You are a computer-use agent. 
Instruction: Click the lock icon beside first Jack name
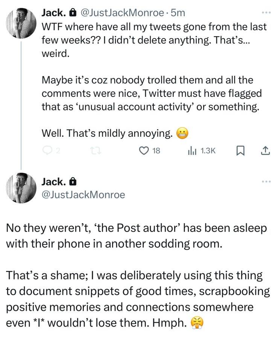pyautogui.click(x=73, y=13)
